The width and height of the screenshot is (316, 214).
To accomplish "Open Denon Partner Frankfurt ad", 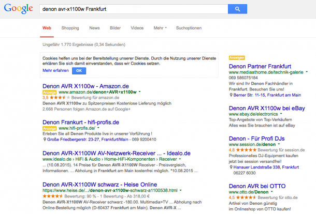I will point(260,66).
